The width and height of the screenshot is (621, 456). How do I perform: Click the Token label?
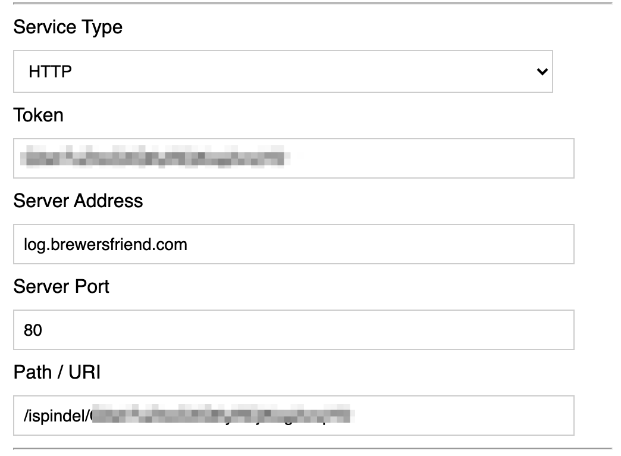pos(38,115)
